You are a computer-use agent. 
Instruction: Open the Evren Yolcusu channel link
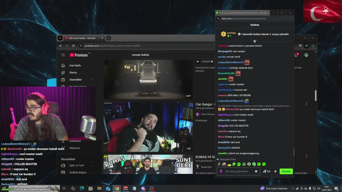[208, 114]
